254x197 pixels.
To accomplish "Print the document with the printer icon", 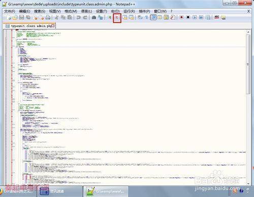I will (48, 17).
